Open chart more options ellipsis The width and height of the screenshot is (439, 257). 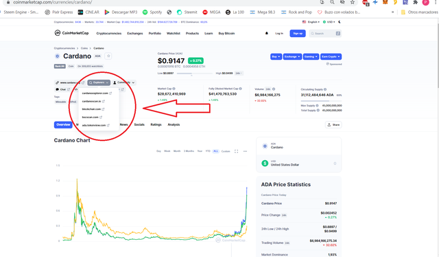[x=246, y=151]
